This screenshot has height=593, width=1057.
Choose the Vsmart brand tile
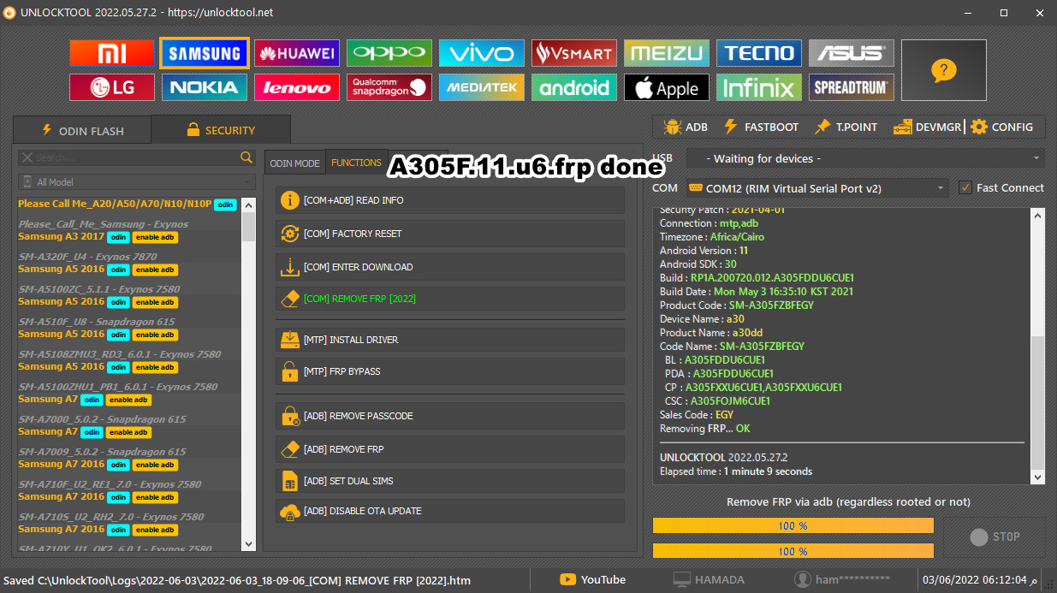click(x=574, y=53)
